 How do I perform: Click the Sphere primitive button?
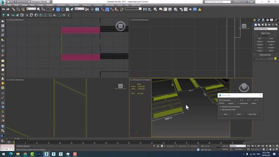coord(260,41)
